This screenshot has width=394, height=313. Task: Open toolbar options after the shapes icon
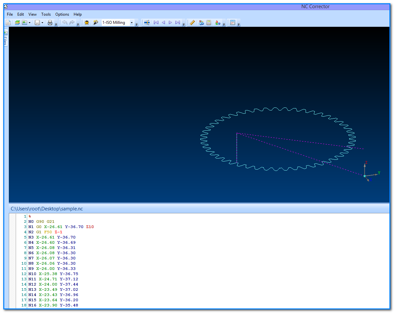224,24
